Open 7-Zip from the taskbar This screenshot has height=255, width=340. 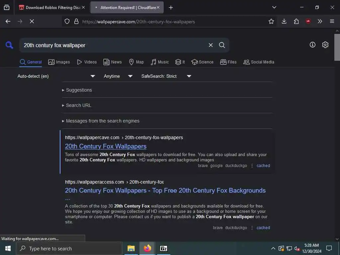(163, 248)
